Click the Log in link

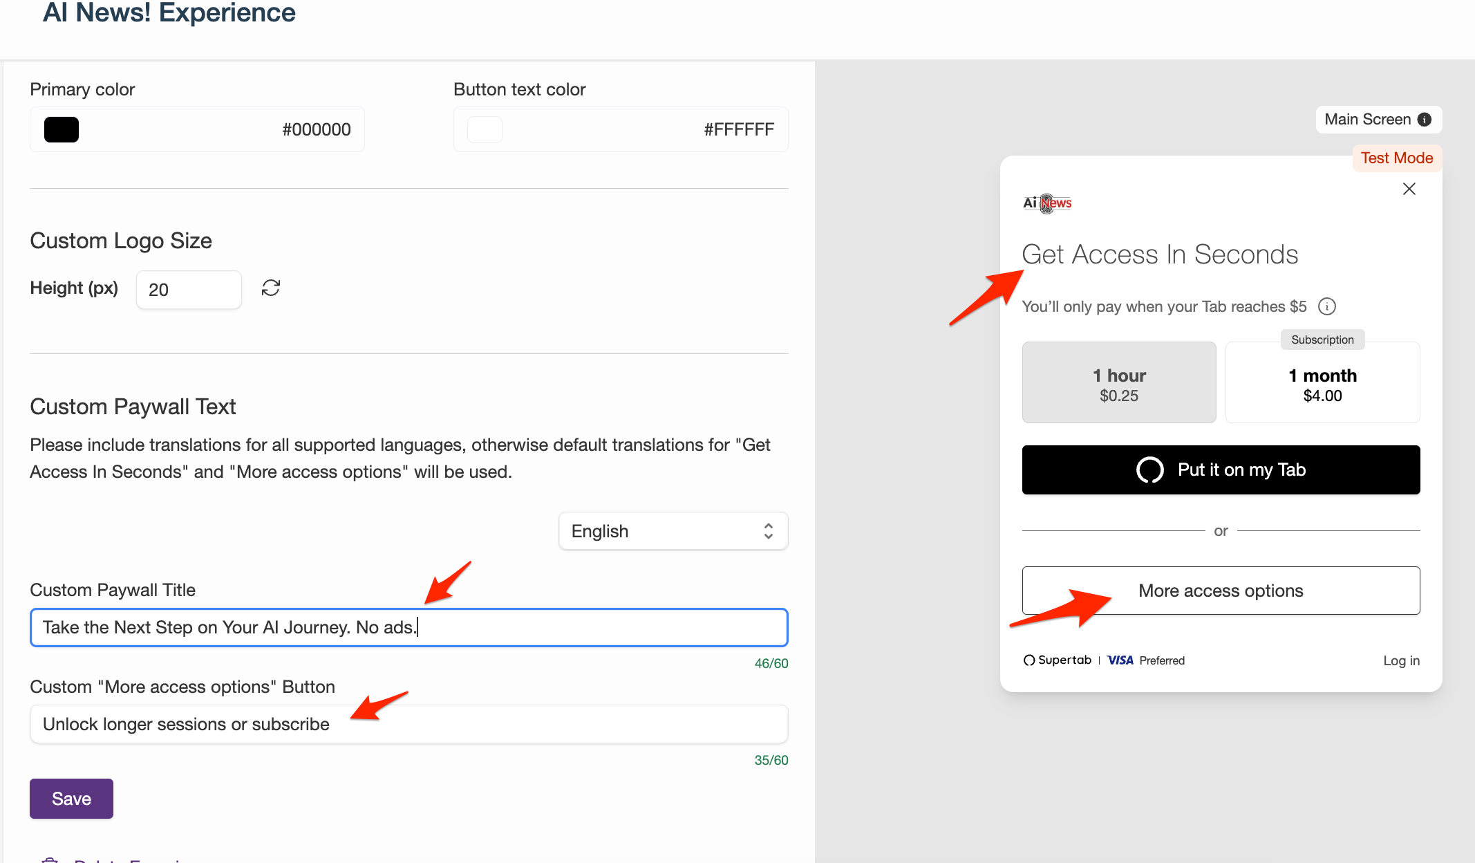1401,660
